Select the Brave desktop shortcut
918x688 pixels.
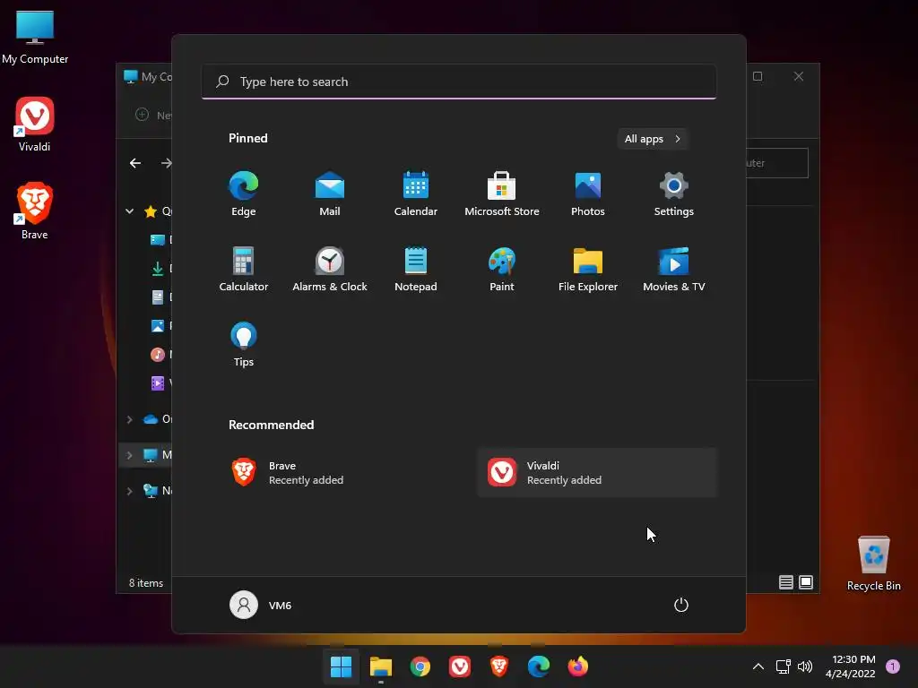click(x=35, y=211)
